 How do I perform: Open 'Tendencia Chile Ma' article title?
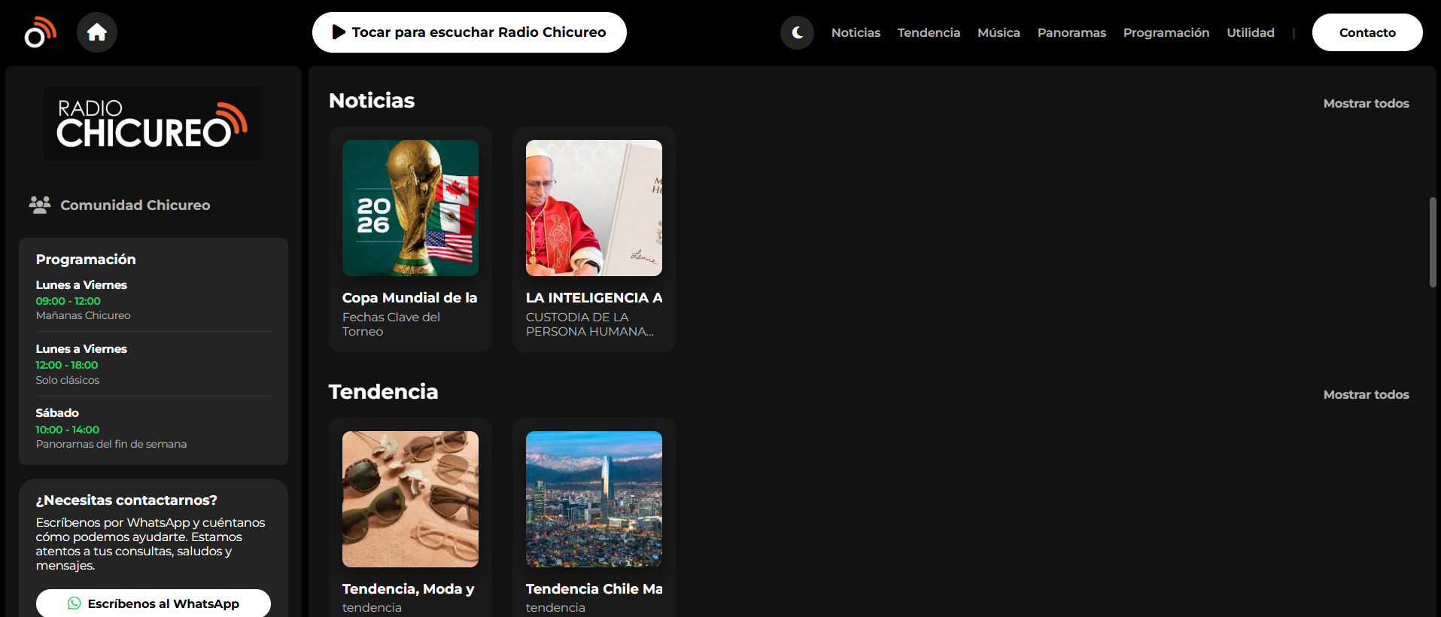(594, 588)
